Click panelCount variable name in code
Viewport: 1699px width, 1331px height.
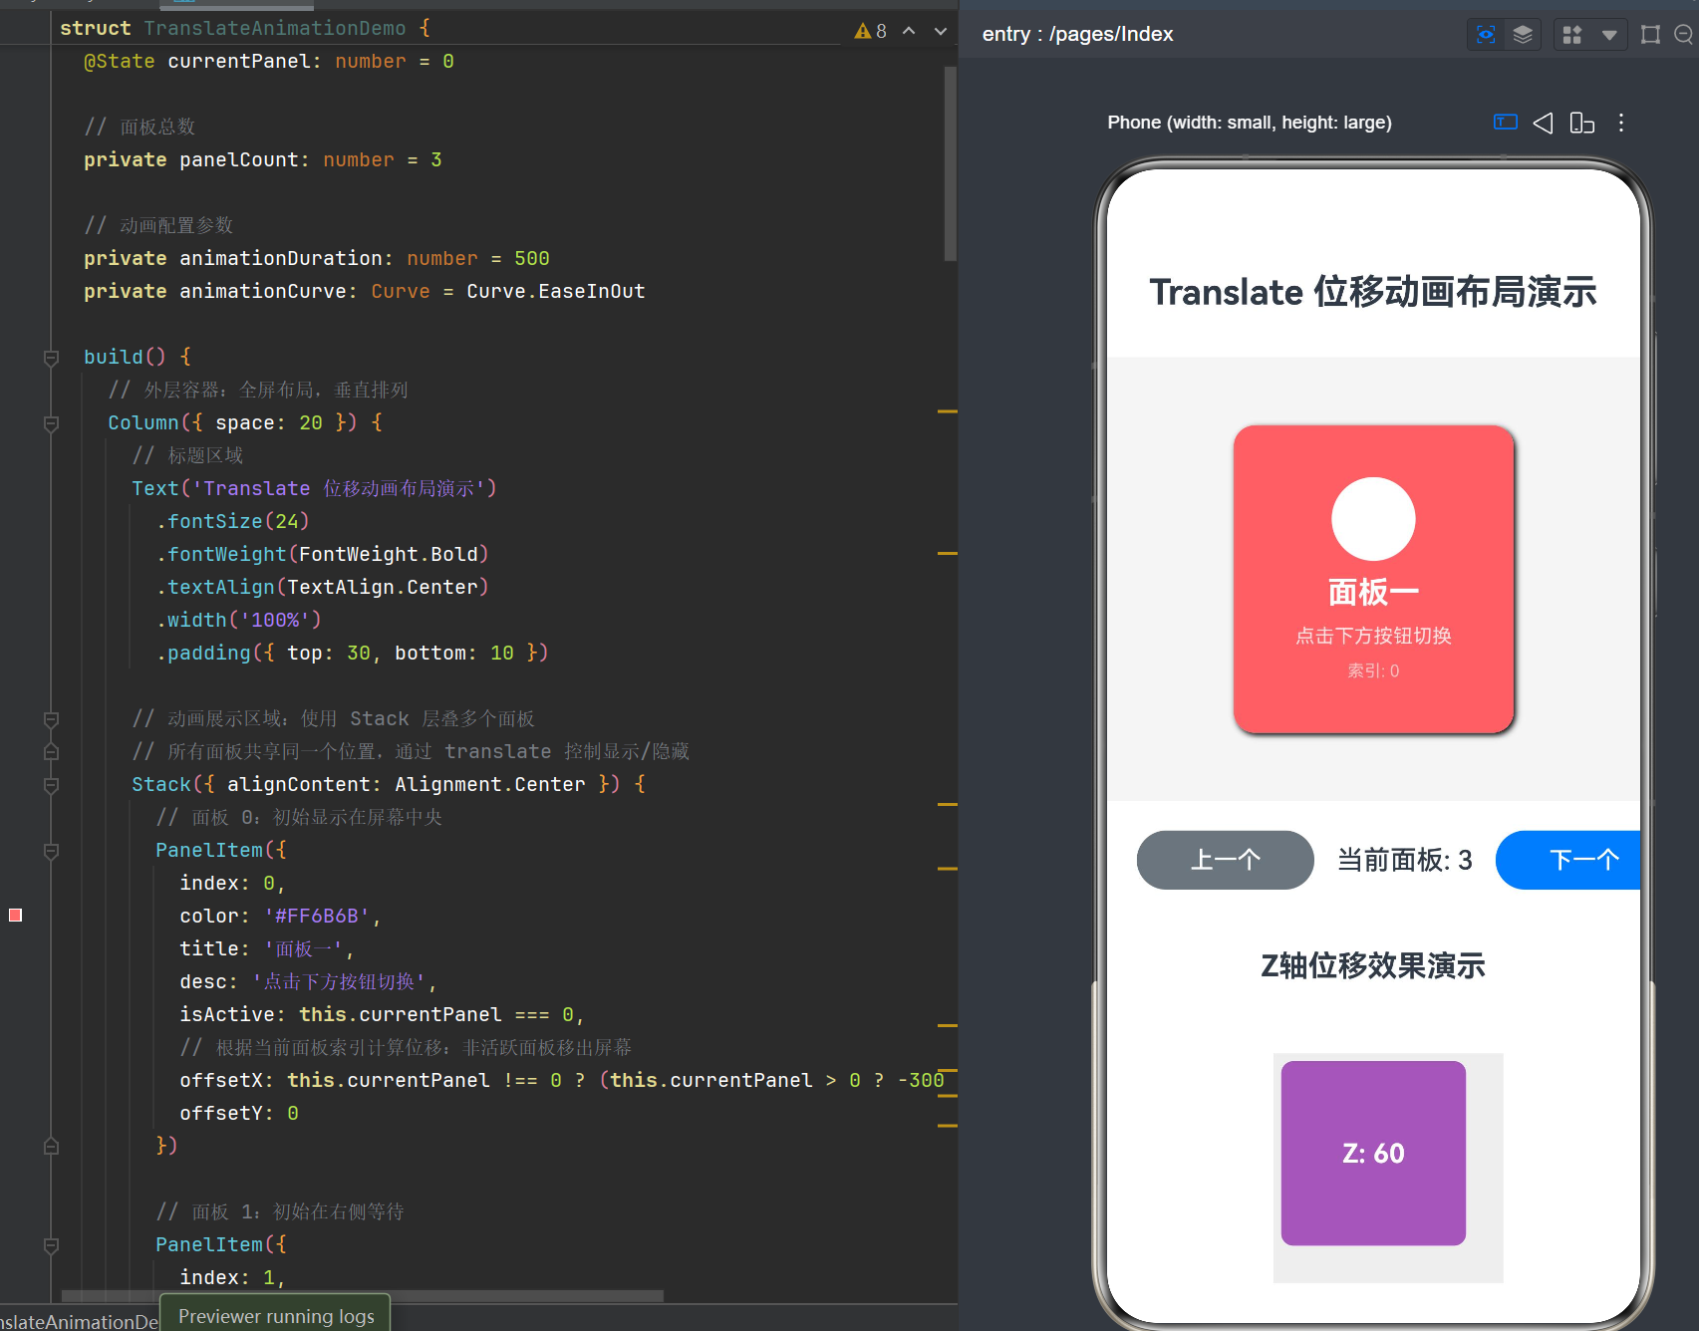pyautogui.click(x=239, y=160)
